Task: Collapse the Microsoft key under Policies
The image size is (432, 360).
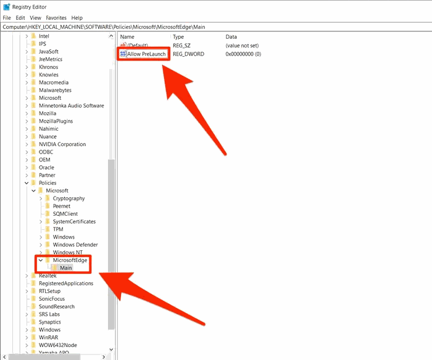Action: (33, 190)
